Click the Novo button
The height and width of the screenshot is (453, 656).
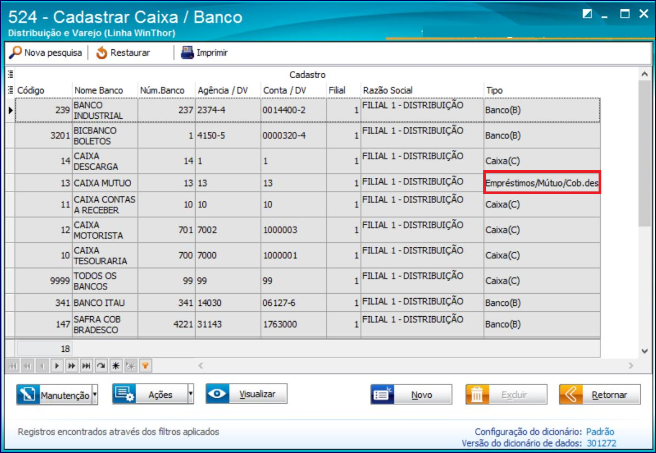[x=411, y=394]
